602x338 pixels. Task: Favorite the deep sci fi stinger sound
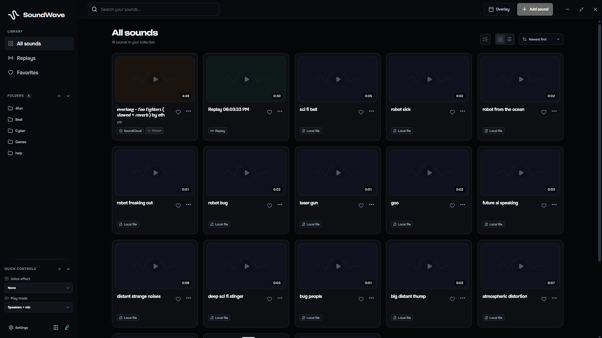(x=269, y=299)
